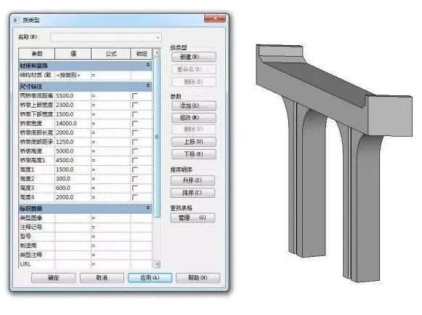The height and width of the screenshot is (315, 422).
Task: Click the 修改(M) parameter button
Action: pos(194,118)
